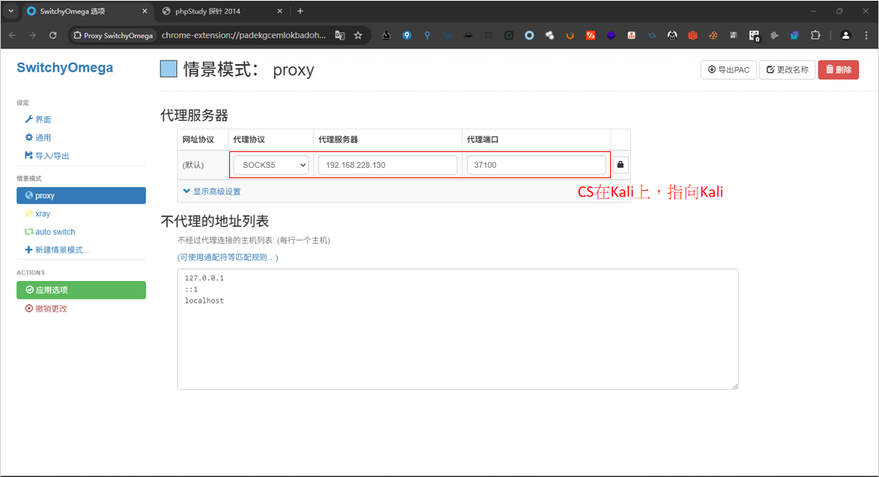Click the orange shield extension icon
This screenshot has height=477, width=879.
pos(570,35)
